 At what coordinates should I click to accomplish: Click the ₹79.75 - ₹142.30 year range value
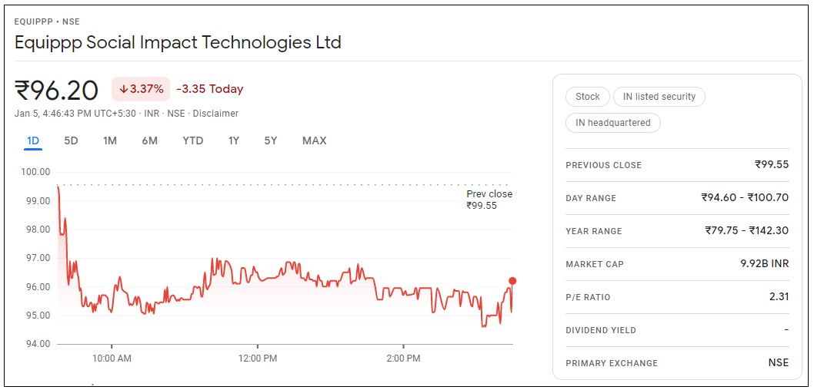[746, 230]
